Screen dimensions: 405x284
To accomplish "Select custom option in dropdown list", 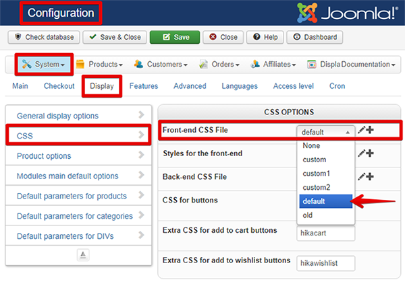I will pos(326,159).
